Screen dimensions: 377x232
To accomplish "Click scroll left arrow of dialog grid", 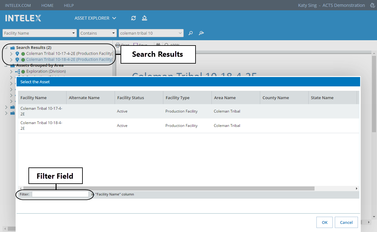I will click(21, 189).
